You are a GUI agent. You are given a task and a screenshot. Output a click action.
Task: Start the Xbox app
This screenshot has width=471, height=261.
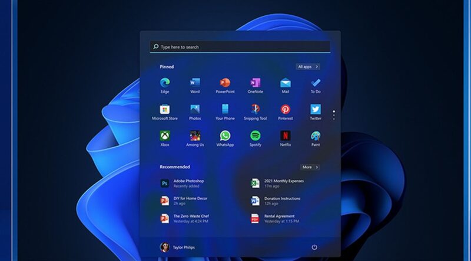click(x=165, y=136)
